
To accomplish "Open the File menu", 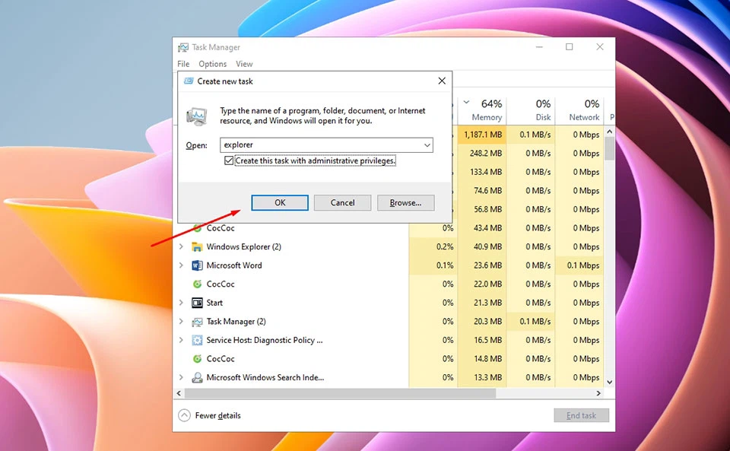I will (183, 64).
